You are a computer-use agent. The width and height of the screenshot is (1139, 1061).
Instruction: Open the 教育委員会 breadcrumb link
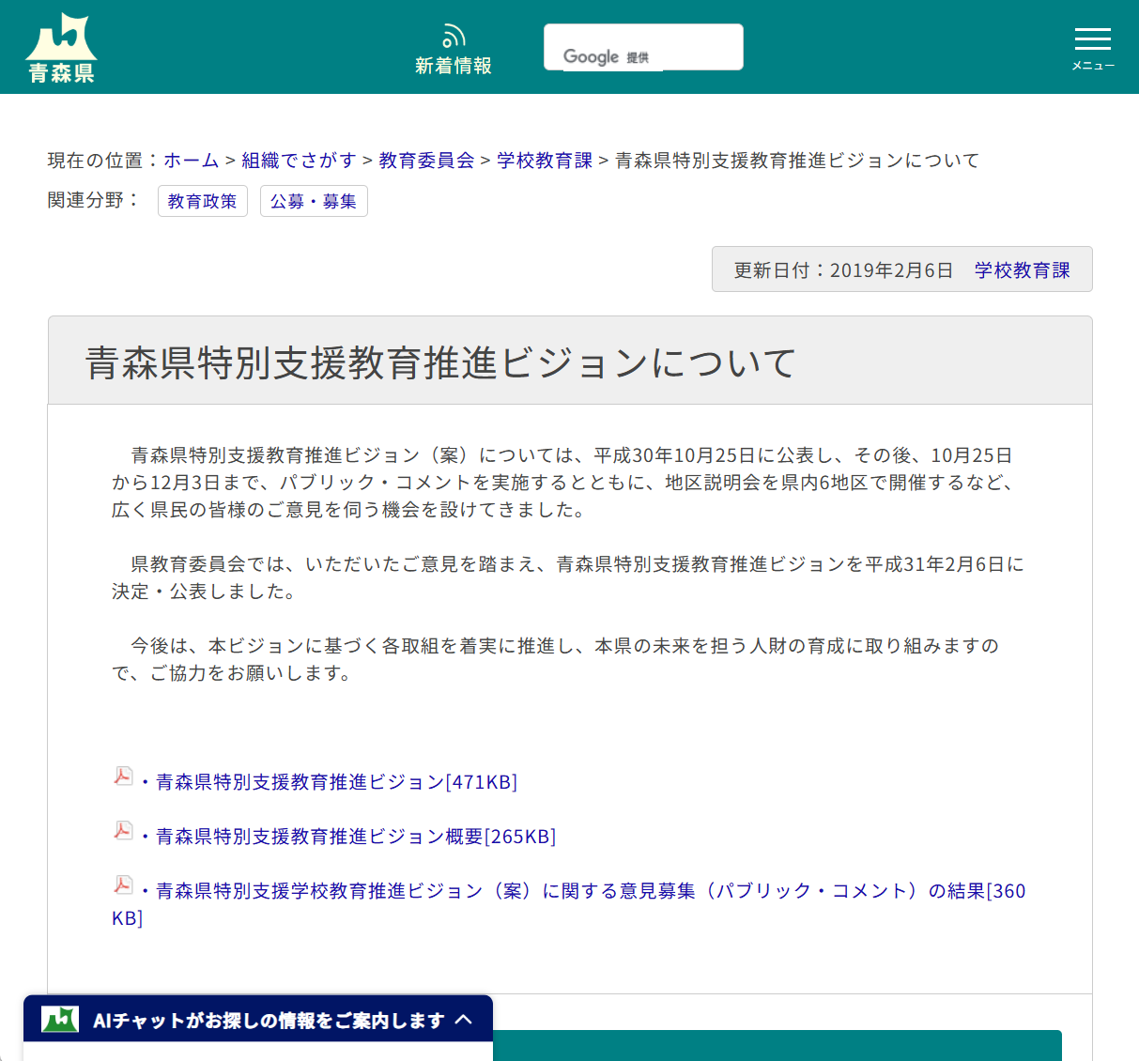coord(425,161)
